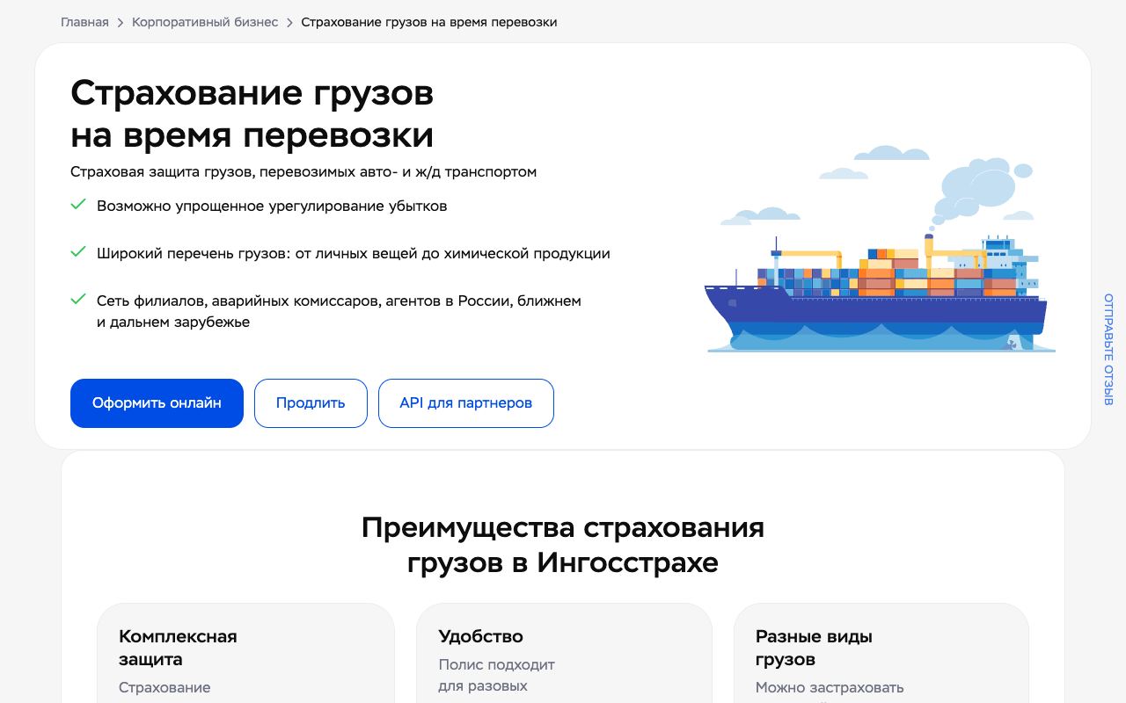This screenshot has height=703, width=1126.
Task: Click the checkmark beside Широкий перечень грузов
Action: coord(78,252)
